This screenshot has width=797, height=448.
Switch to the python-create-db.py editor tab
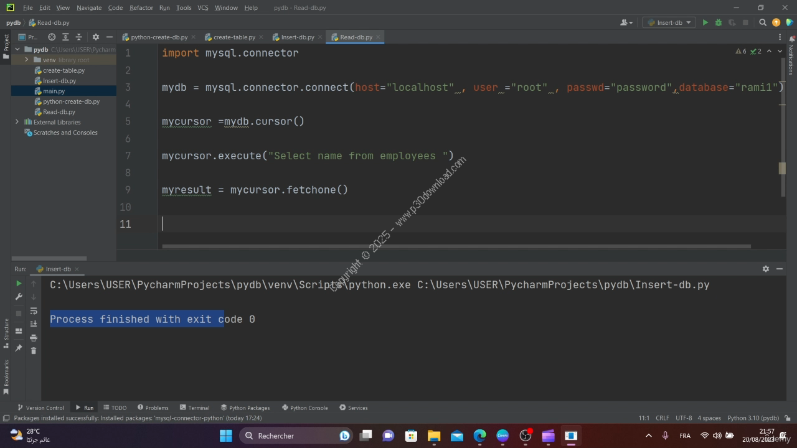coord(159,37)
